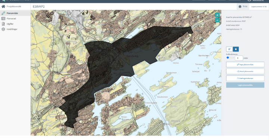The image size is (269, 140).
Task: Select the Planområde sidebar item
Action: pyautogui.click(x=15, y=13)
